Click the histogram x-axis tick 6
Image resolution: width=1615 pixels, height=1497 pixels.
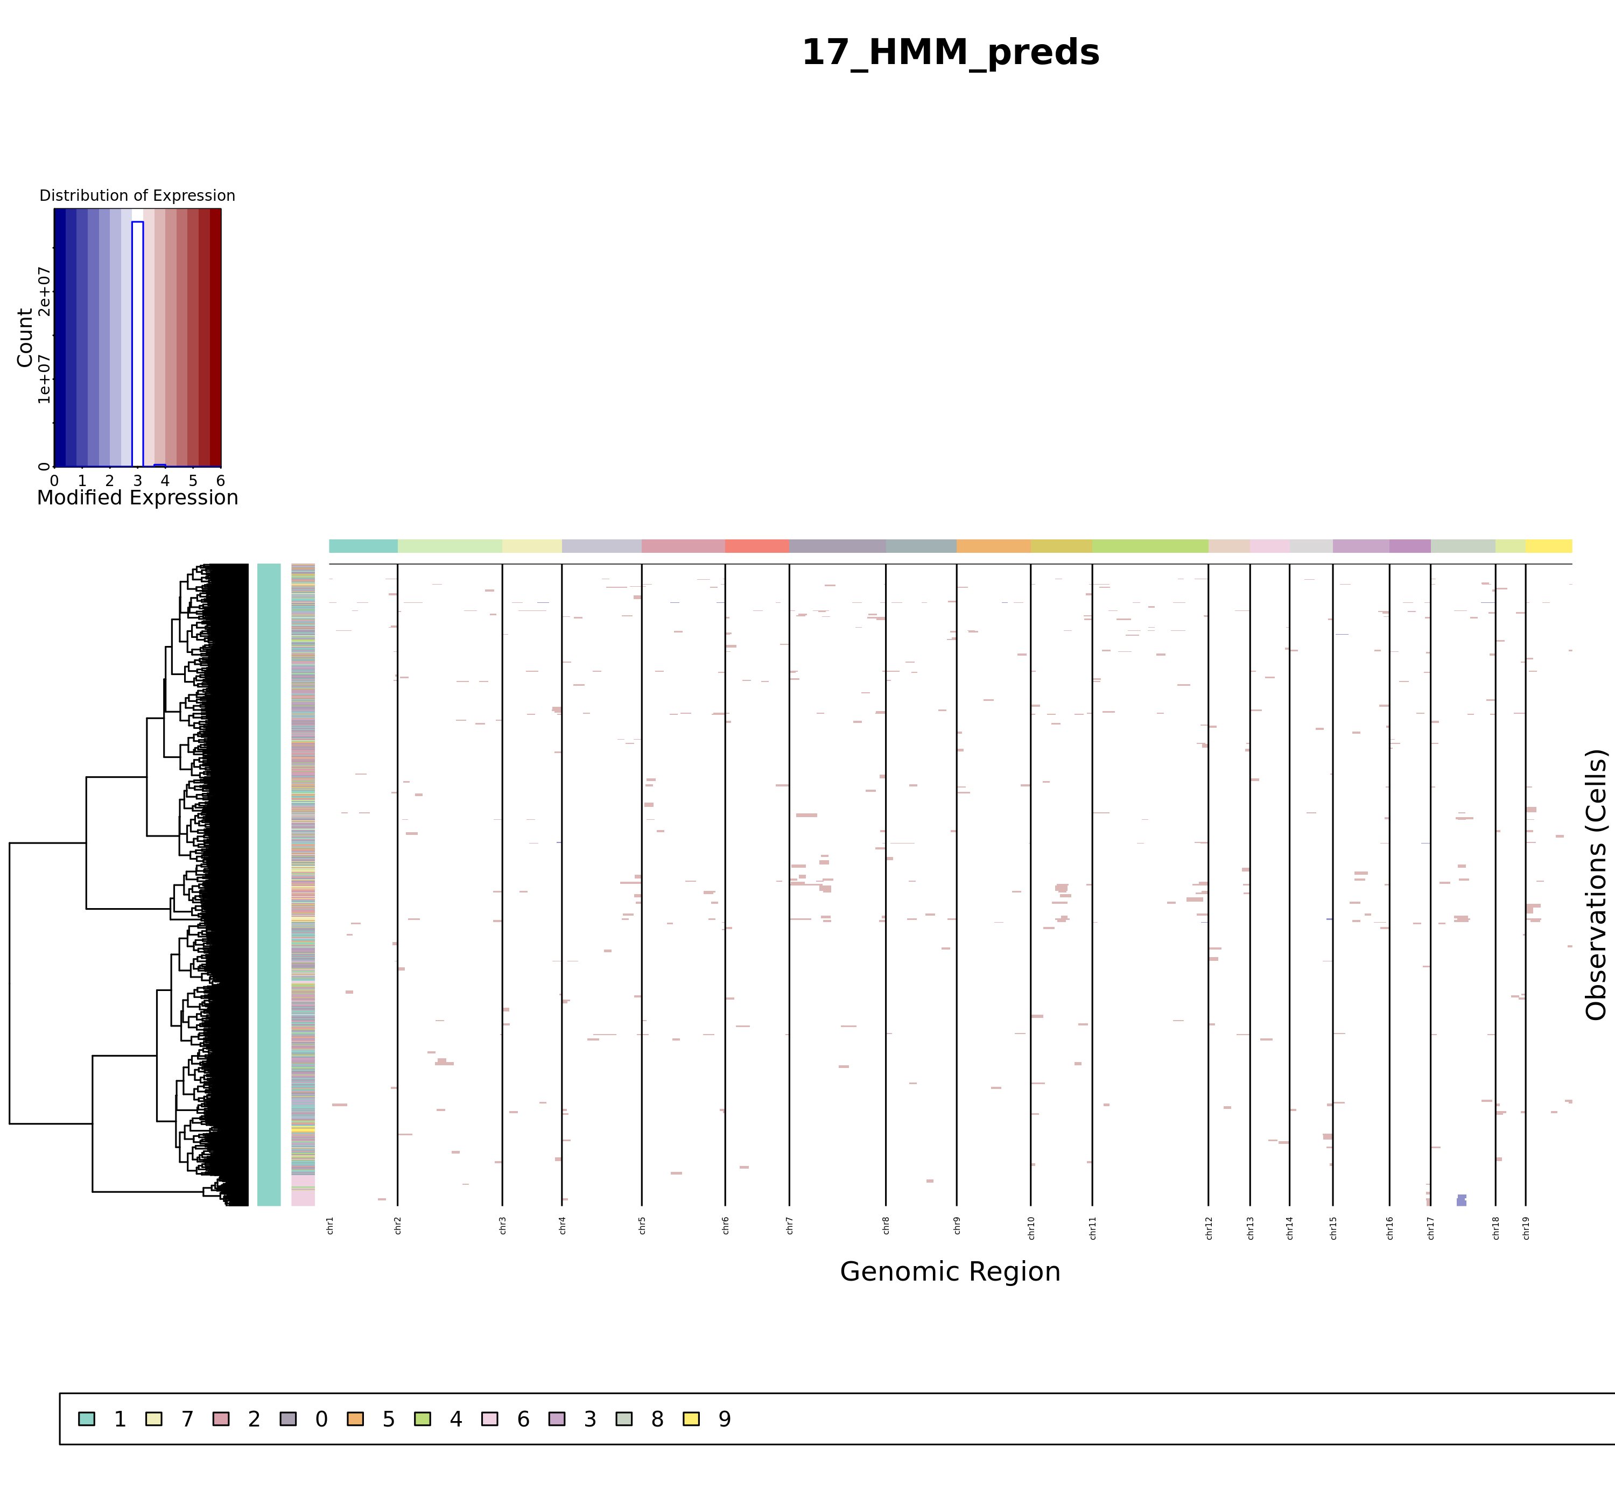click(220, 480)
